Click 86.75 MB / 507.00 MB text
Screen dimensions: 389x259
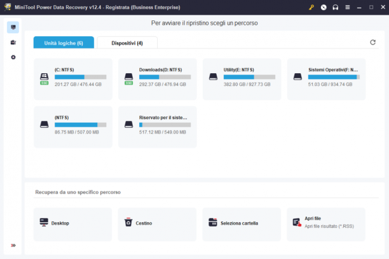coord(77,132)
